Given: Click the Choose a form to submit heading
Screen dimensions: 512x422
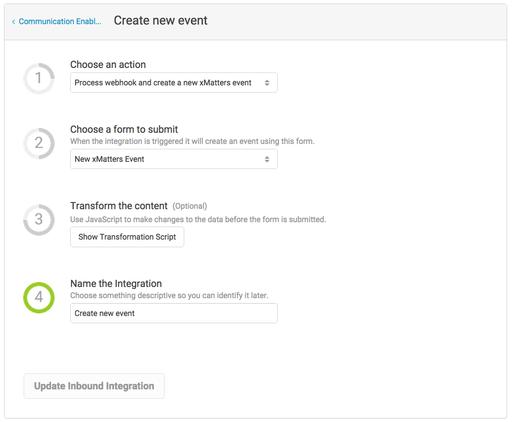Looking at the screenshot, I should pos(124,130).
